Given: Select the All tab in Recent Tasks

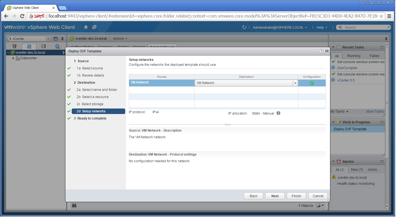Looking at the screenshot, I should pos(337,56).
